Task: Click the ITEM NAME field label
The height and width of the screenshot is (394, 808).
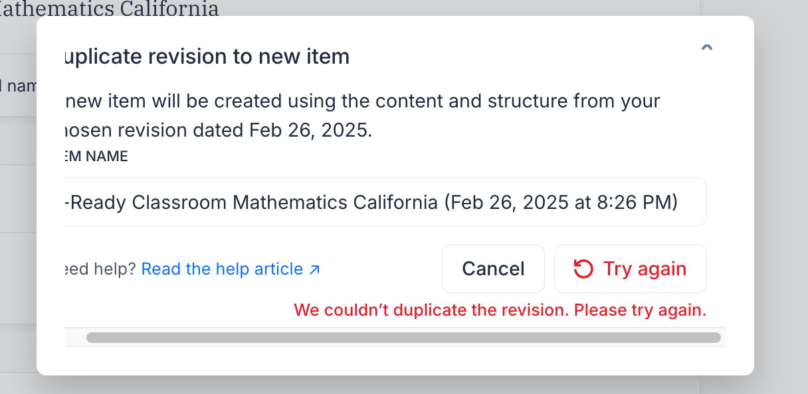Action: pyautogui.click(x=96, y=157)
